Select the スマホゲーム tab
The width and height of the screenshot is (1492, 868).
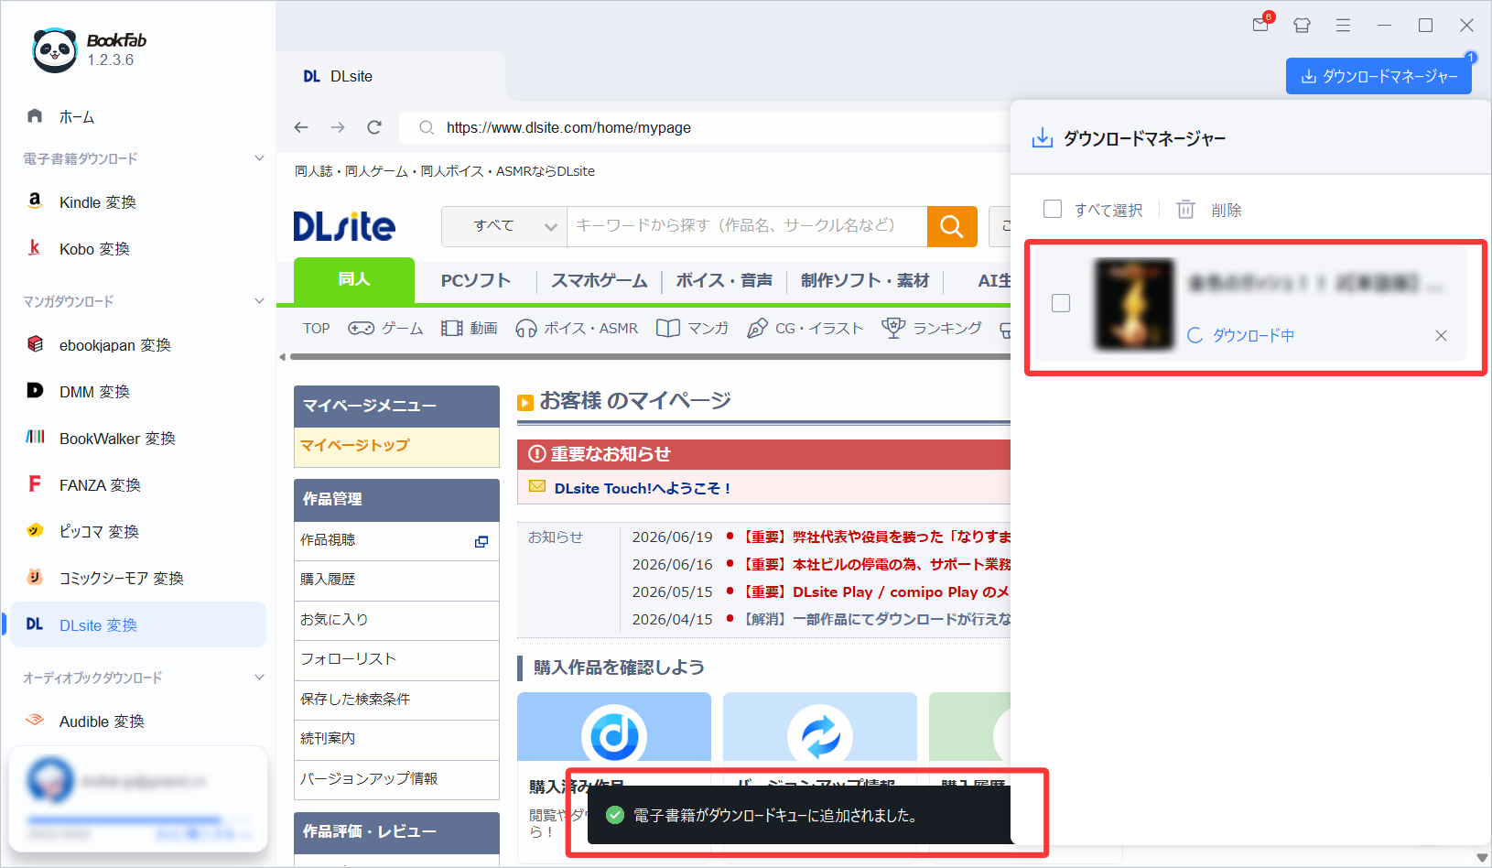599,281
